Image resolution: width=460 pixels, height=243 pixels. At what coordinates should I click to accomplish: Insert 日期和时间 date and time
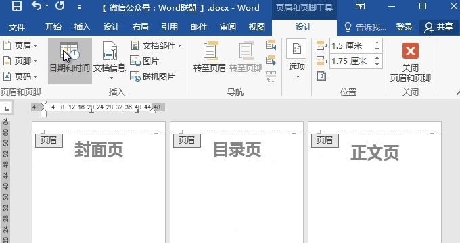(x=70, y=61)
